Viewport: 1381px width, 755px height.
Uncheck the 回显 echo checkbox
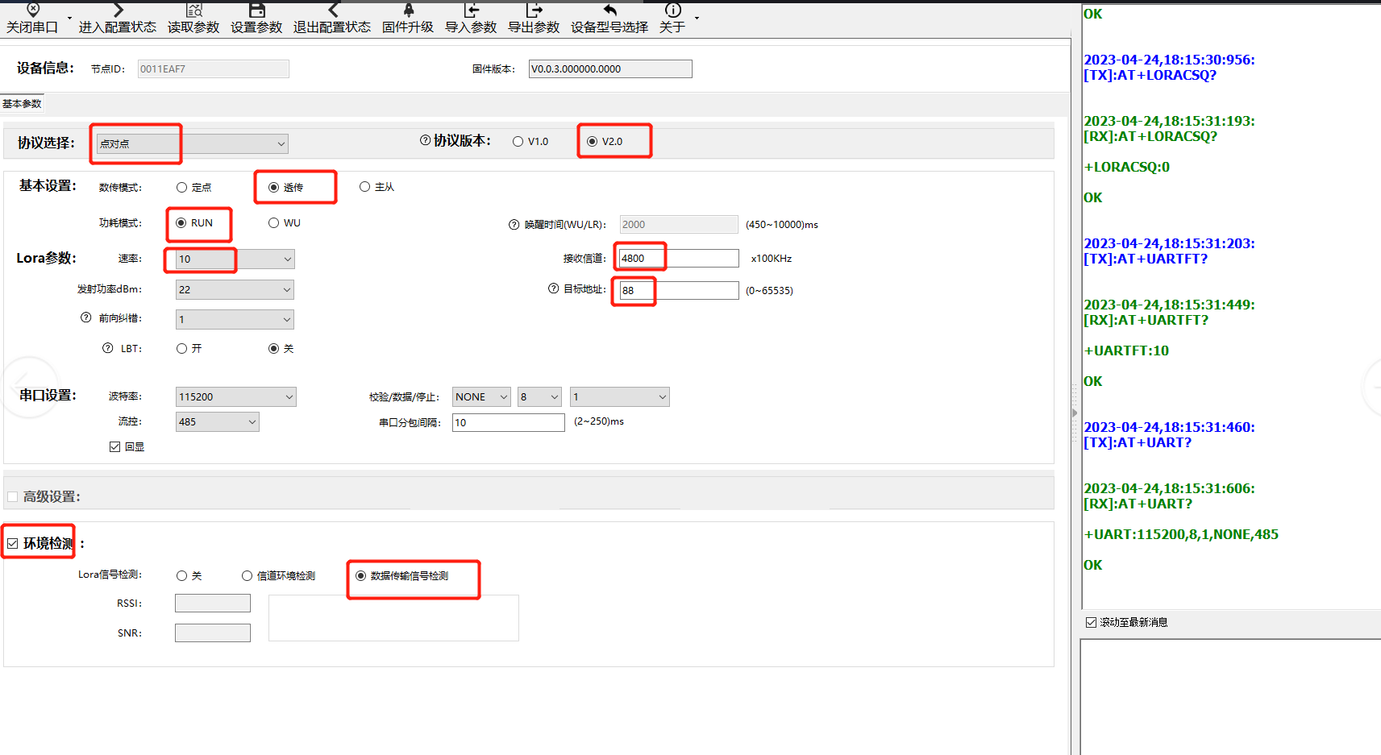tap(115, 447)
